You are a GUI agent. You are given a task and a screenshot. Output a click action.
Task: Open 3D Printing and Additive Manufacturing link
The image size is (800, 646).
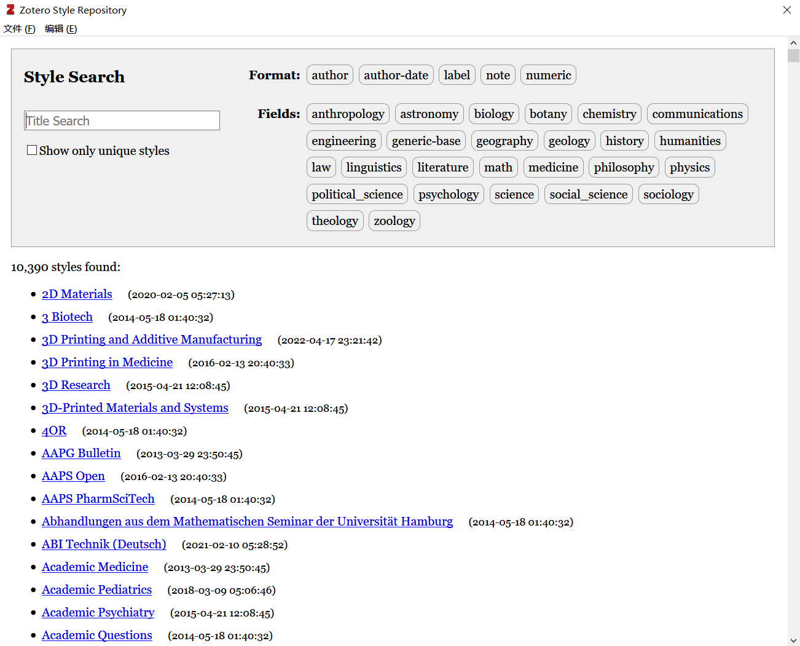(152, 339)
